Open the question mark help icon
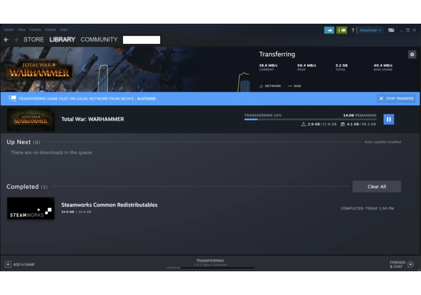 click(353, 31)
